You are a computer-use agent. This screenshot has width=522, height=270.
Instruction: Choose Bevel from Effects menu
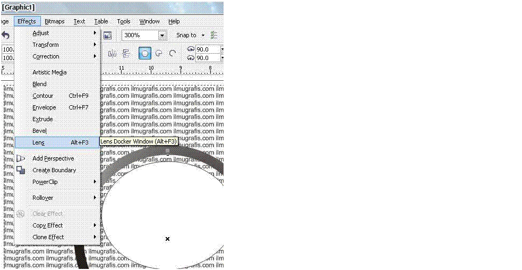click(x=57, y=131)
